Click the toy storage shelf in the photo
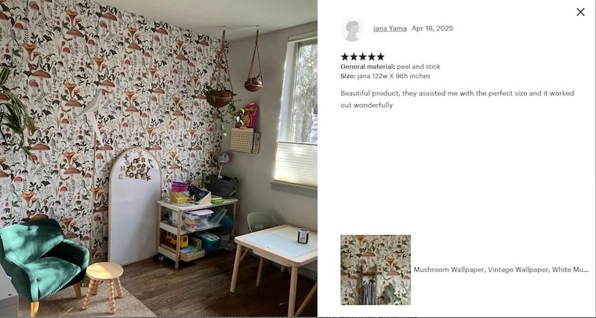 click(x=197, y=231)
